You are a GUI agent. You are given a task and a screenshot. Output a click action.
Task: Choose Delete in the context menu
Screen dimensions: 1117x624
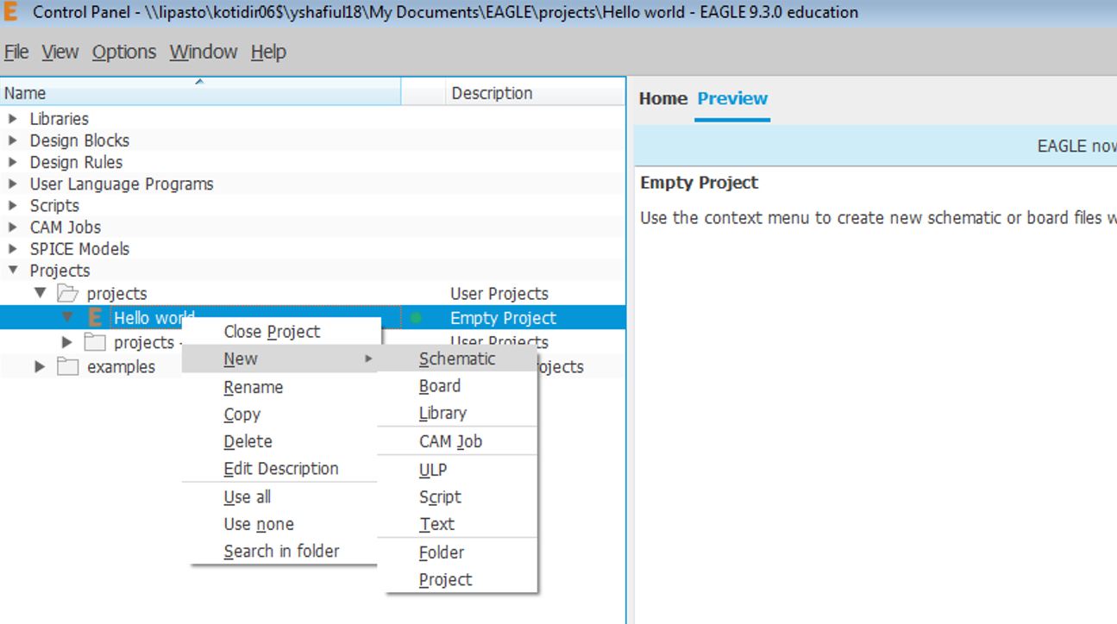(x=281, y=441)
